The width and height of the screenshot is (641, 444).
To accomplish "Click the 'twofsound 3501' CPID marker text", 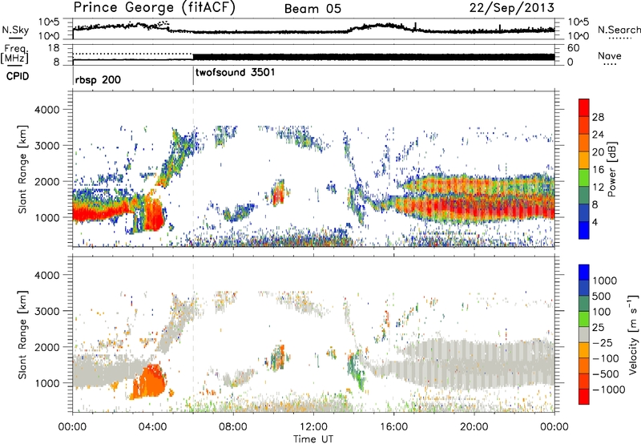I will pyautogui.click(x=236, y=73).
